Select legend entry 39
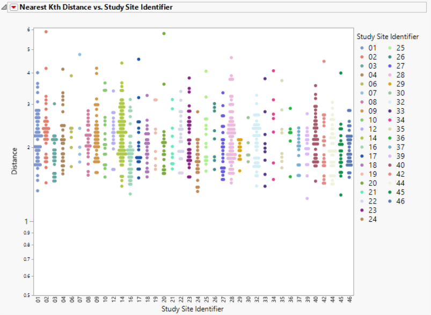The width and height of the screenshot is (431, 315). tap(396, 156)
